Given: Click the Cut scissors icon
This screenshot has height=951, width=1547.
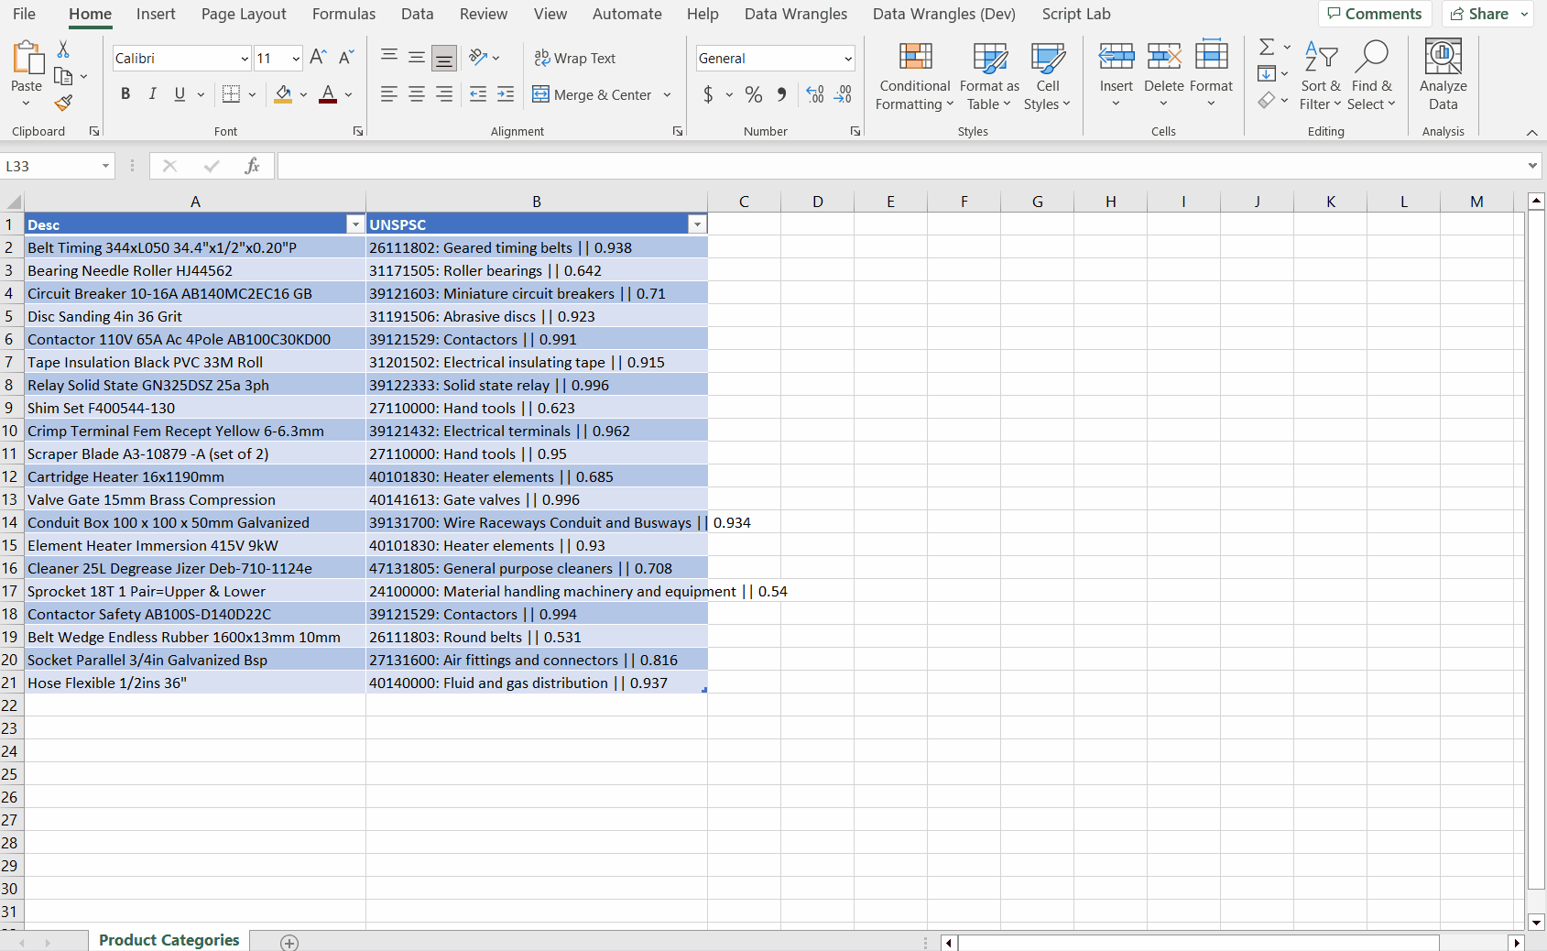Looking at the screenshot, I should (x=63, y=49).
